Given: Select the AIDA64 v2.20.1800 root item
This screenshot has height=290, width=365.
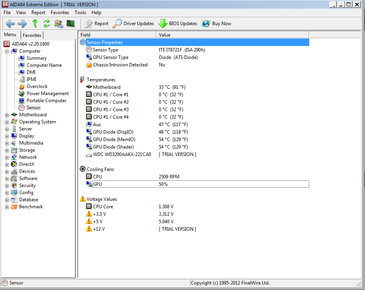Looking at the screenshot, I should point(31,44).
